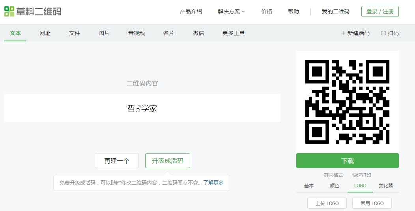415x211 pixels.
Task: Click the green 下载 button
Action: (347, 161)
